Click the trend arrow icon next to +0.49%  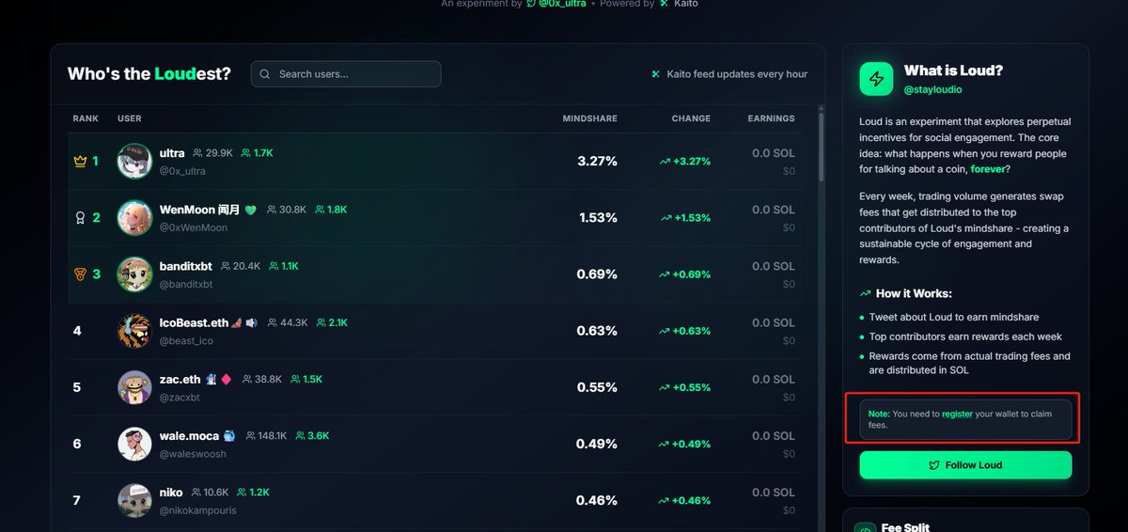pyautogui.click(x=665, y=444)
